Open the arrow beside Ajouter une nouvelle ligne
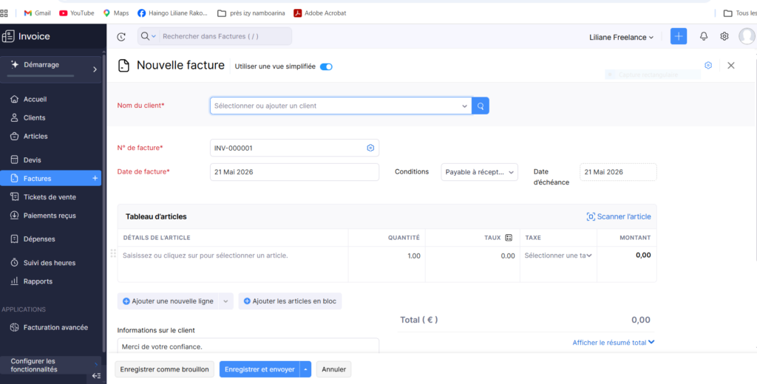 (225, 301)
